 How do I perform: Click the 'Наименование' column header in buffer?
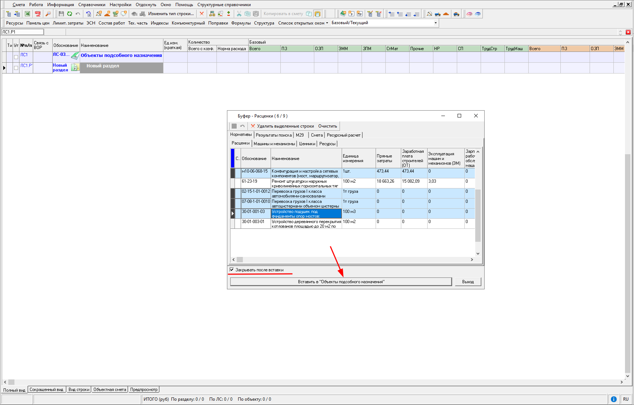pos(306,159)
